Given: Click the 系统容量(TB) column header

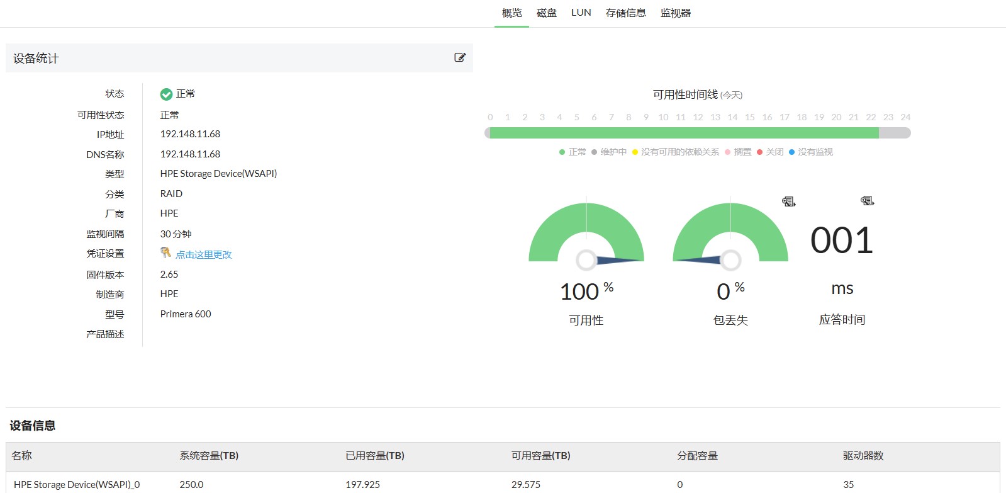Looking at the screenshot, I should 209,456.
